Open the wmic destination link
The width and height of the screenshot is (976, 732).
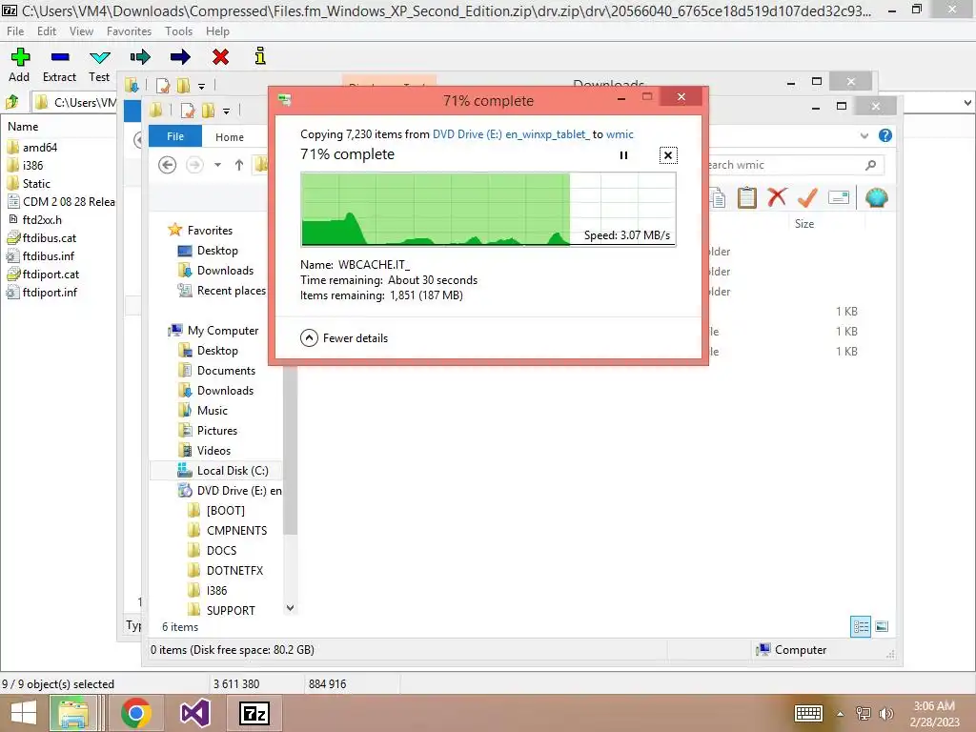coord(620,133)
